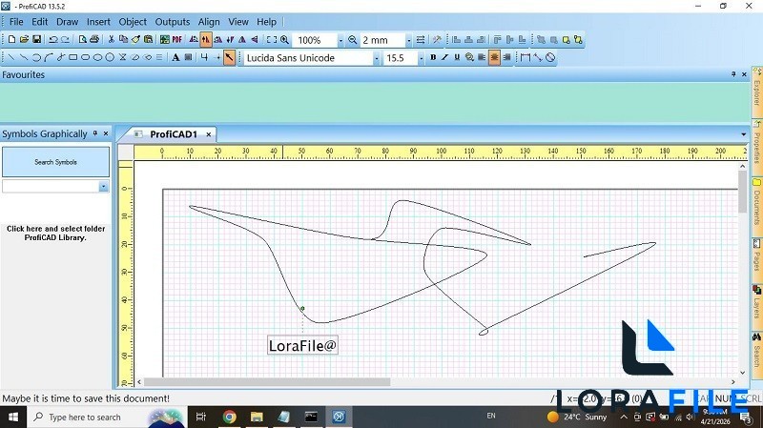Toggle the selection arrow pointer tool
The width and height of the screenshot is (763, 428).
(x=229, y=57)
